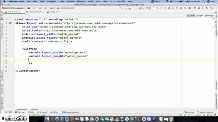218x122 pixels.
Task: Click the ListView breadcrumb
Action: click(x=34, y=109)
